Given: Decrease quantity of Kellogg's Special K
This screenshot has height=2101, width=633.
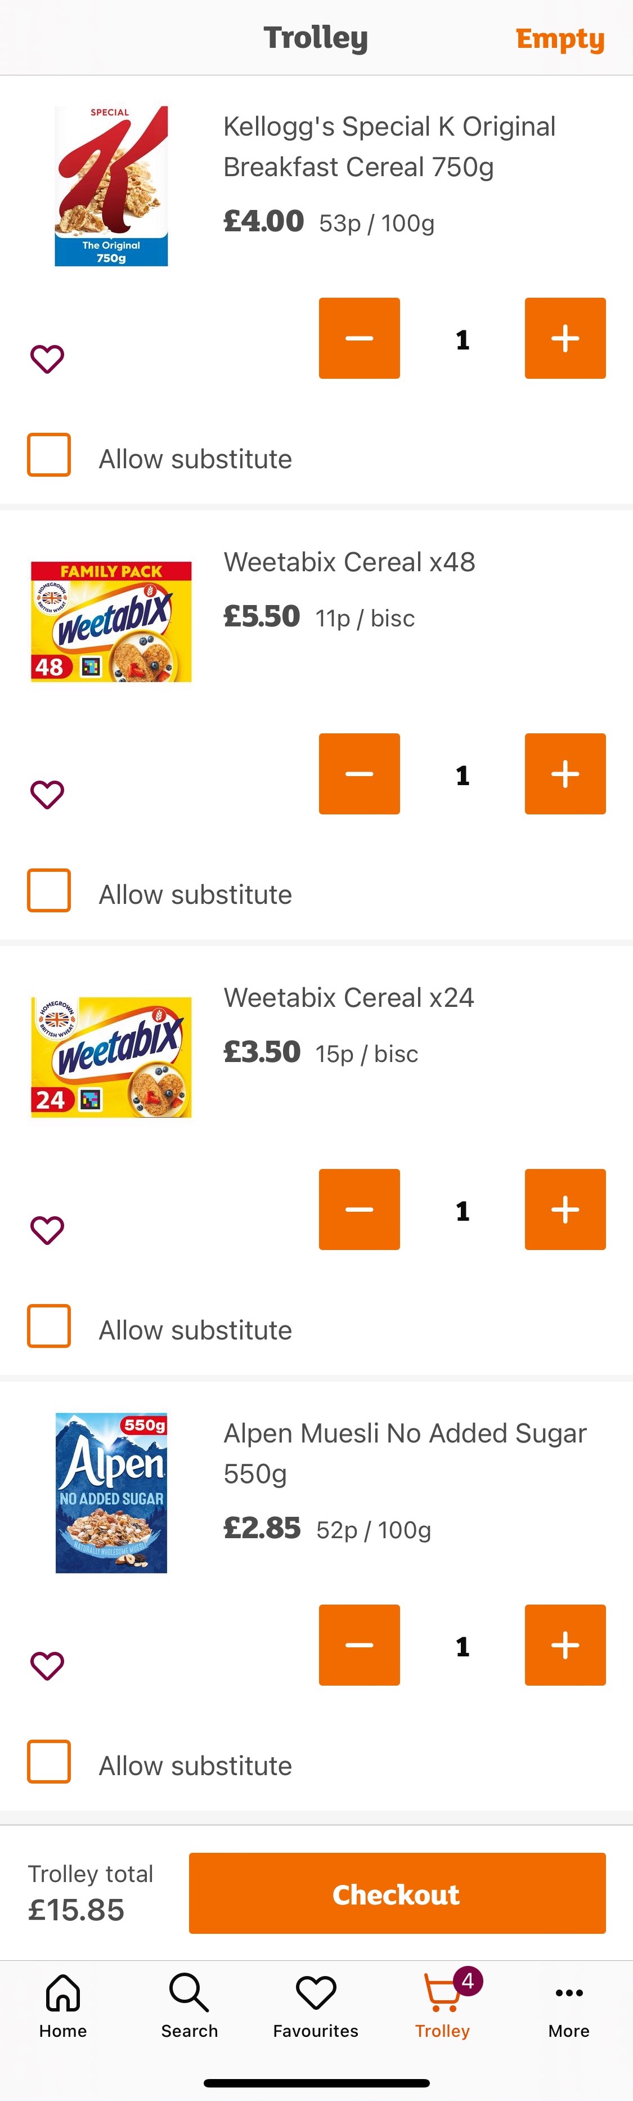Looking at the screenshot, I should 359,338.
